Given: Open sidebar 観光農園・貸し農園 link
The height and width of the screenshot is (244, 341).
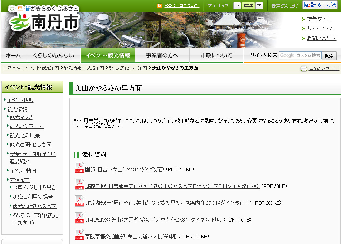Looking at the screenshot, I should tap(30, 145).
